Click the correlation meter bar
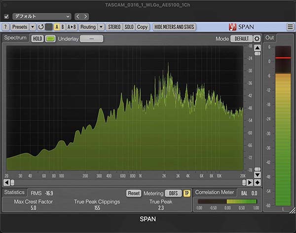Image resolution: width=296 pixels, height=233 pixels. pos(227,201)
